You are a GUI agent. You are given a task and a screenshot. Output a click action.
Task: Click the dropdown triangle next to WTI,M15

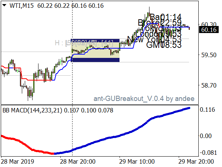coord(4,6)
